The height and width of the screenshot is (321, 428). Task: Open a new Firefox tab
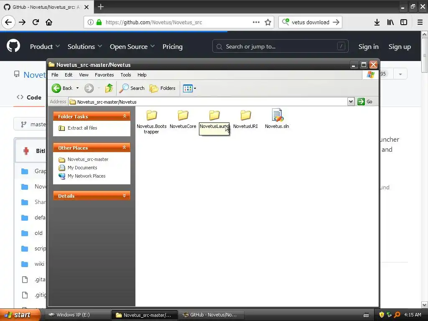[x=101, y=7]
